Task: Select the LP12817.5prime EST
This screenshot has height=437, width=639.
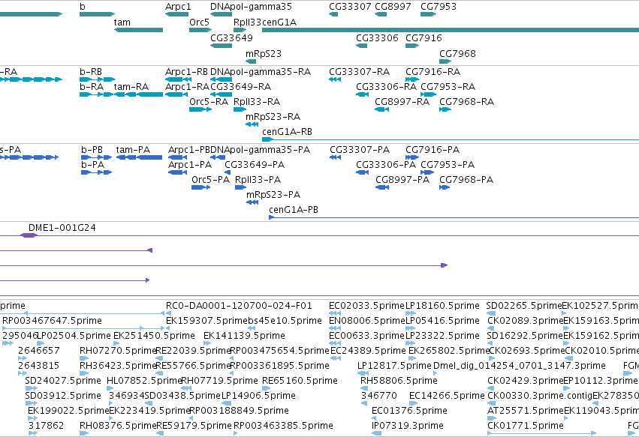Action: coord(363,373)
